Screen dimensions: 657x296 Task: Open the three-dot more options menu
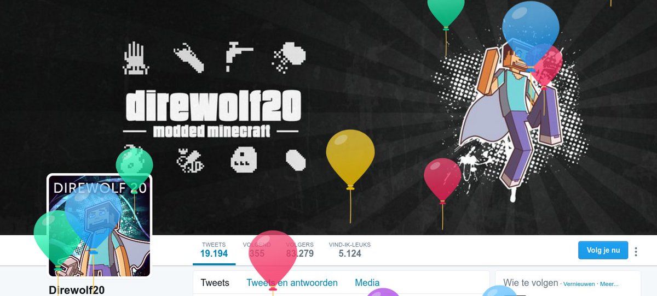[x=636, y=252]
